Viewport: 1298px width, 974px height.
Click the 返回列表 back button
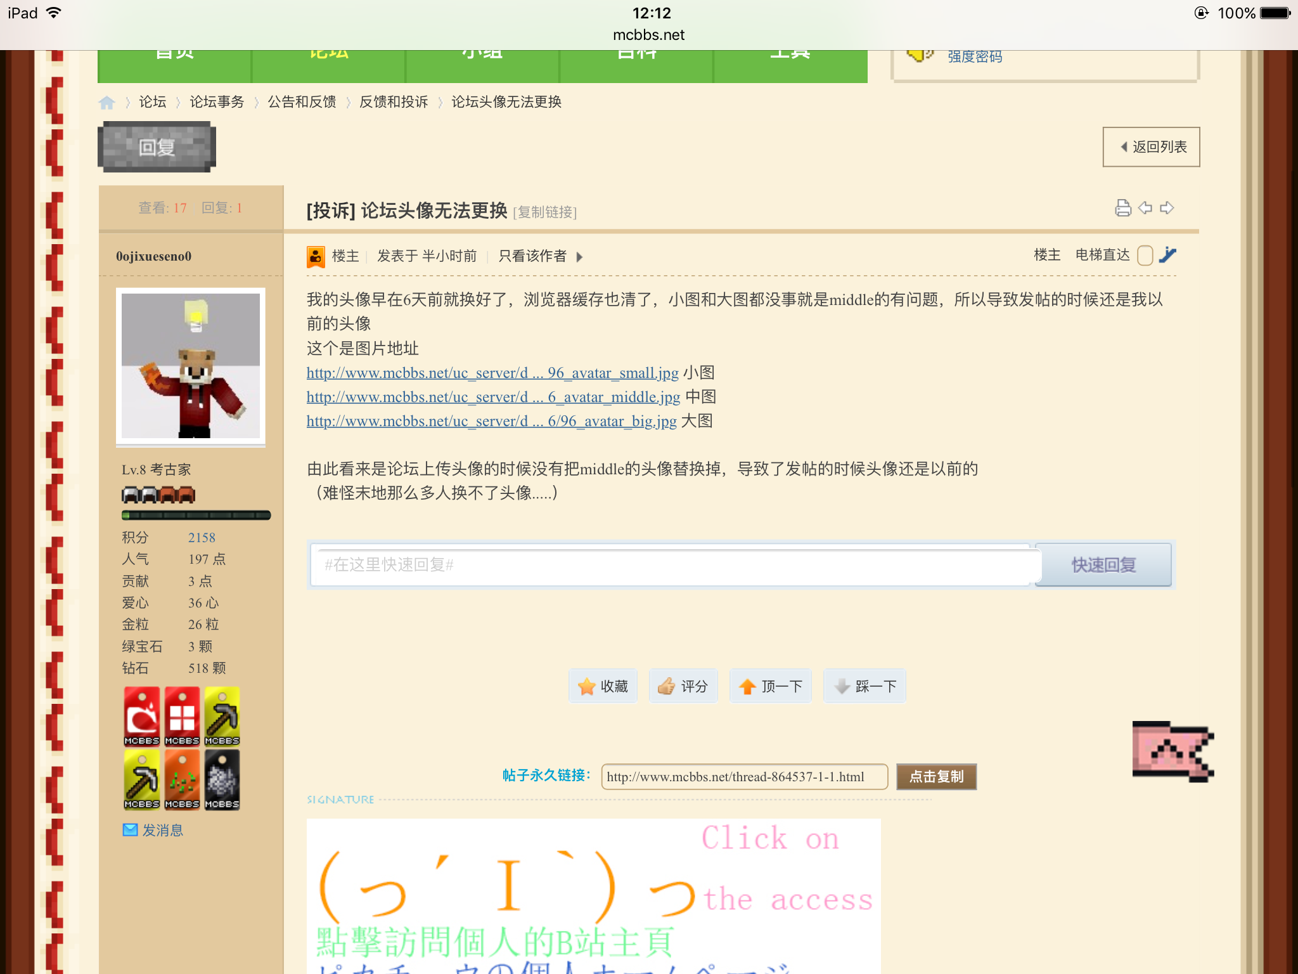point(1151,147)
